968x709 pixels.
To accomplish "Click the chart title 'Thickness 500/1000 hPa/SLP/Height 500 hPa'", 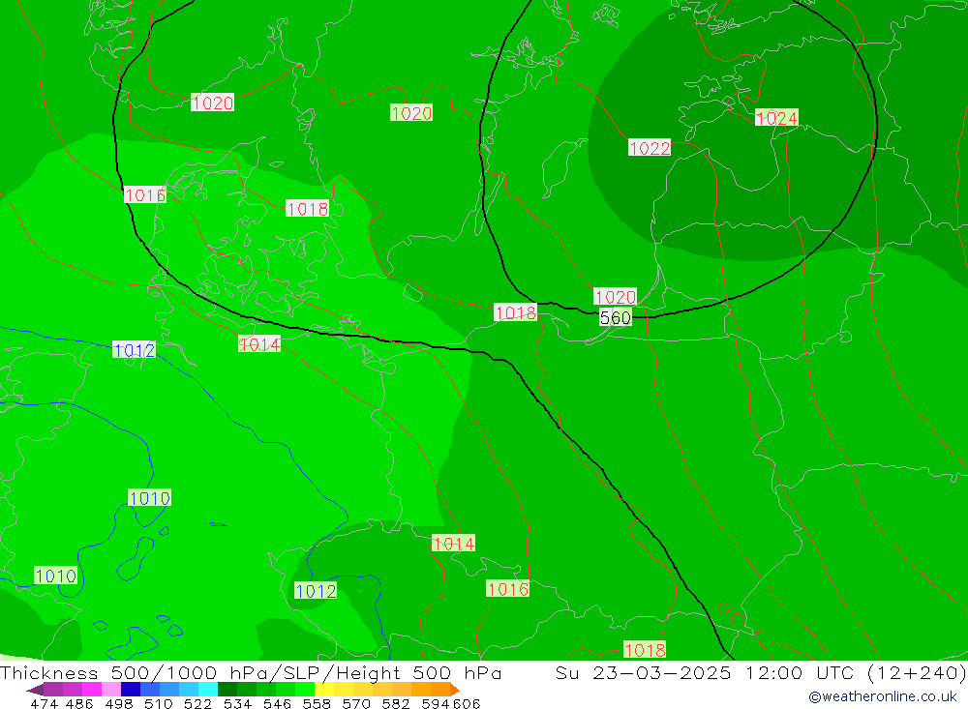I will (251, 672).
